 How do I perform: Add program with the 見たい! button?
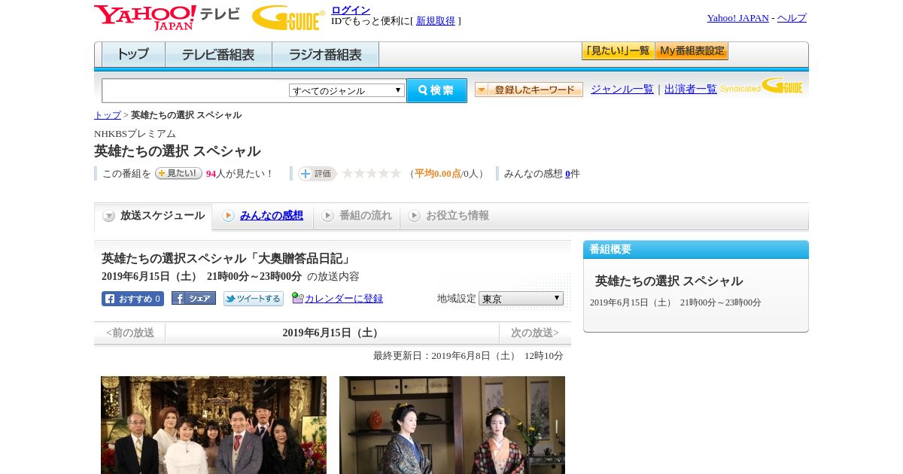click(x=178, y=173)
